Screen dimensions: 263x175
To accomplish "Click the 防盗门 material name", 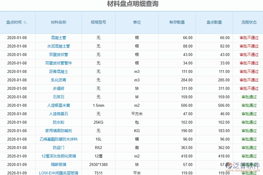I will (58, 148).
